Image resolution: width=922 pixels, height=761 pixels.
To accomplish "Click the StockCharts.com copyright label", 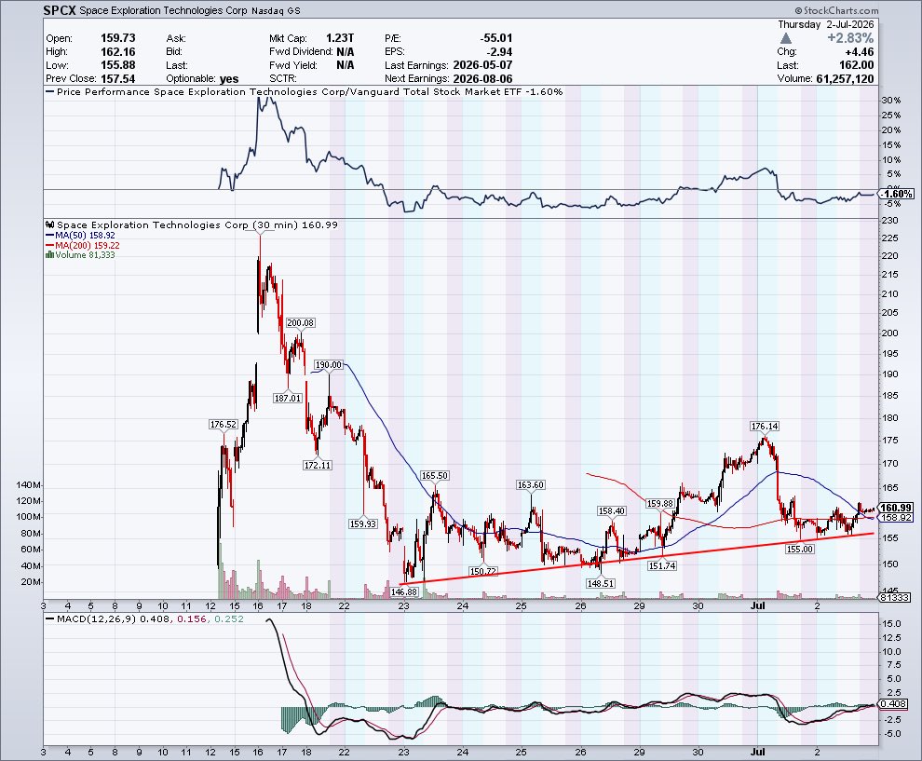I will (x=836, y=10).
